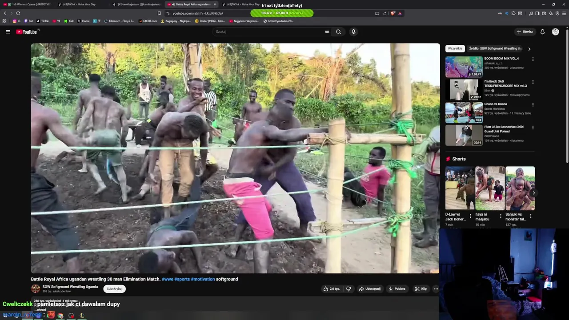Click the Pobierz download button
Screen dimensions: 569x320
coord(397,289)
